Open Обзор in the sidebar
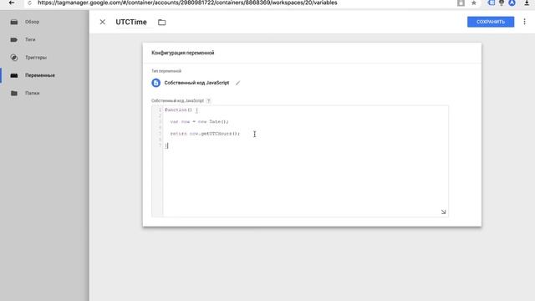 pos(32,22)
